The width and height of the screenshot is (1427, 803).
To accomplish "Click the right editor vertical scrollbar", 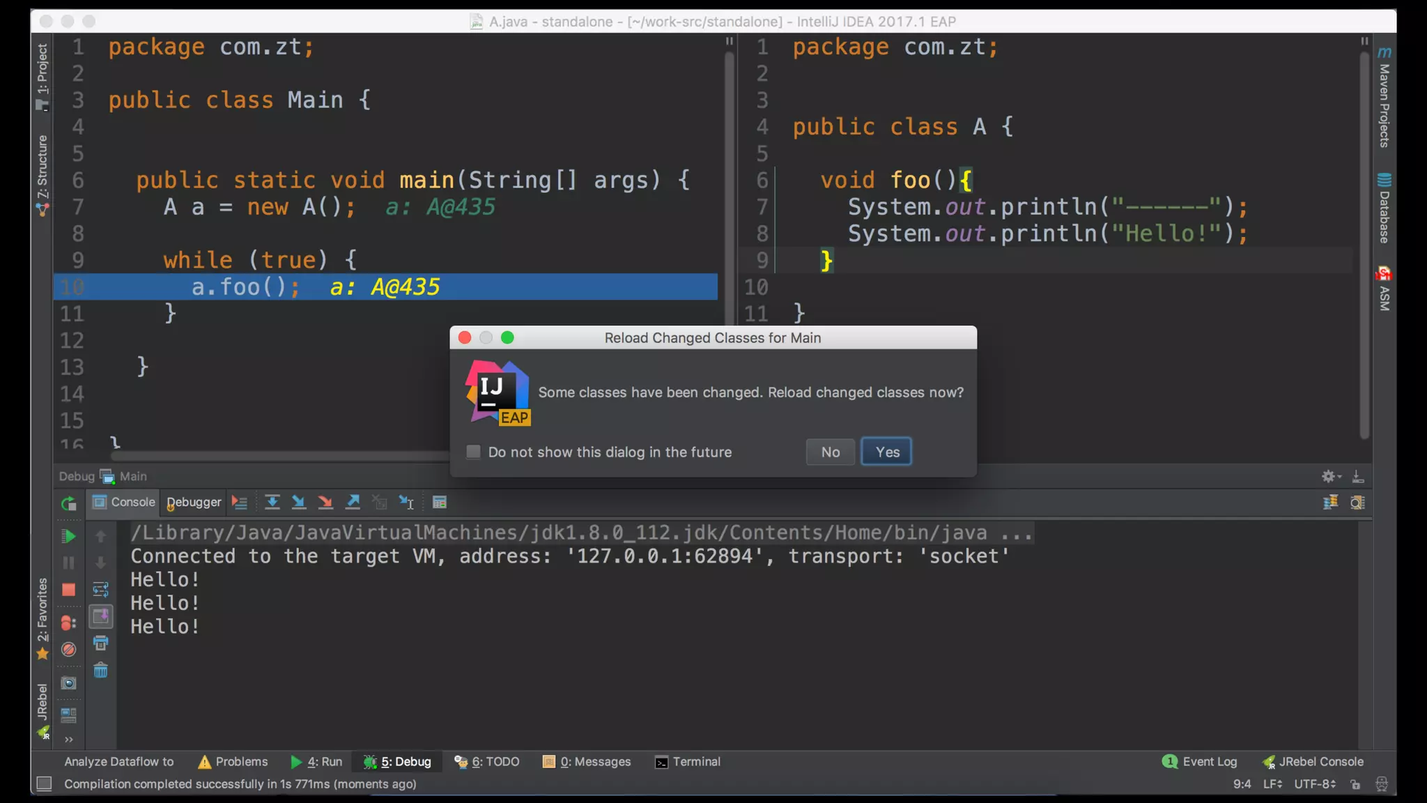I will point(1364,244).
